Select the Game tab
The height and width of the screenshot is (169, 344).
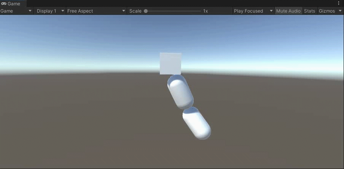click(x=13, y=3)
